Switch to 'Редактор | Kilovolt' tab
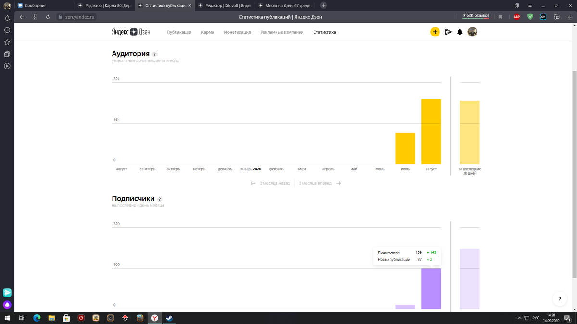 [225, 5]
